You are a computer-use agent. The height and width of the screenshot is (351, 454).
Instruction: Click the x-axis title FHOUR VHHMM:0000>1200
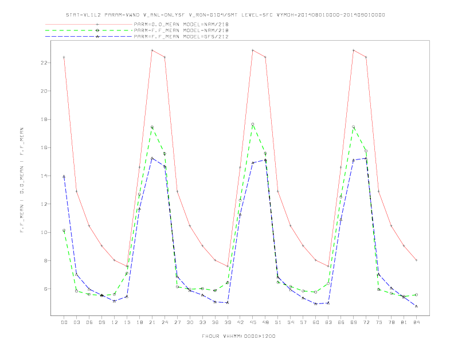click(238, 336)
